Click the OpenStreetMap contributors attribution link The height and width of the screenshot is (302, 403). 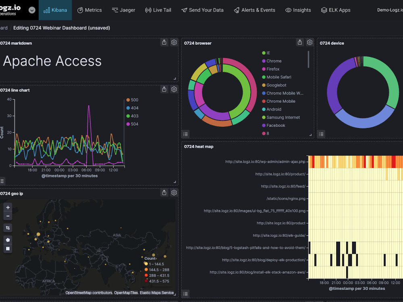point(88,293)
